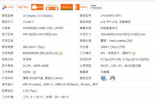155x104 pixels.
Task: Click the 分辨率 label
Action: [6, 28]
